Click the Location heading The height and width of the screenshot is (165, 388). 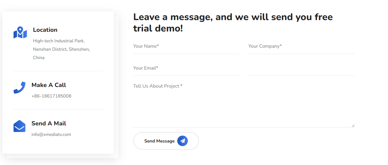(x=45, y=30)
